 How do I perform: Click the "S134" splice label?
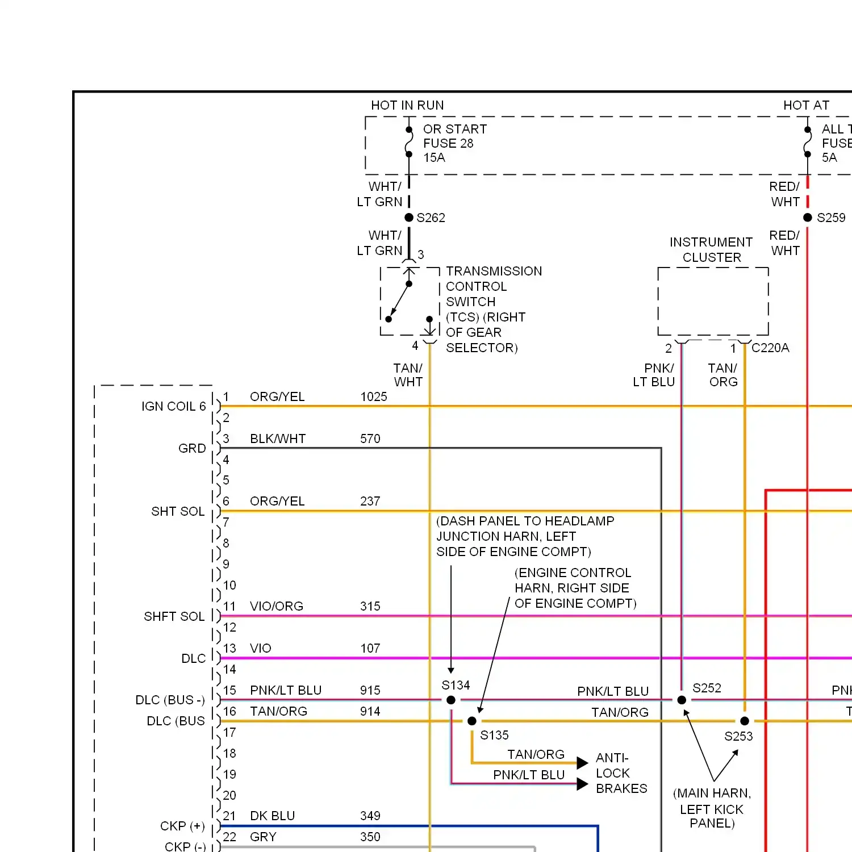tap(456, 685)
